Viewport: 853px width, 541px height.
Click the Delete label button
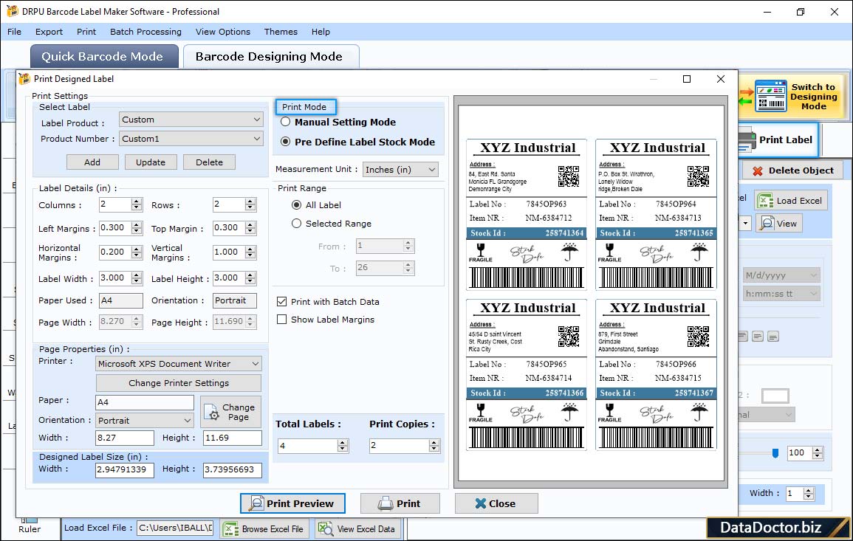point(210,162)
